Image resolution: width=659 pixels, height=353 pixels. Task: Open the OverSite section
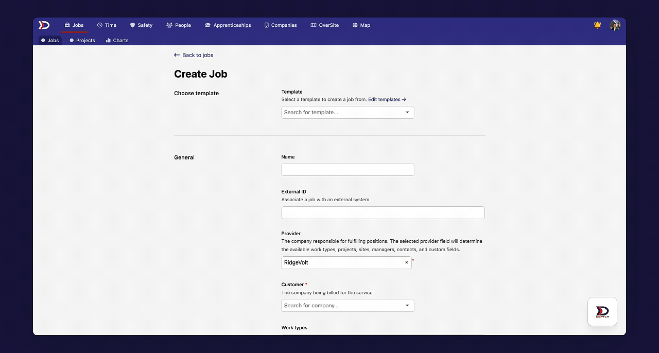[324, 25]
